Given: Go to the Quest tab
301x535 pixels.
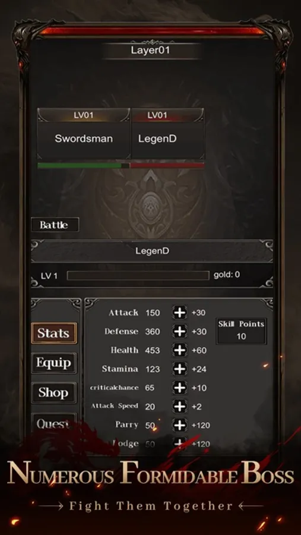Looking at the screenshot, I should click(x=54, y=424).
